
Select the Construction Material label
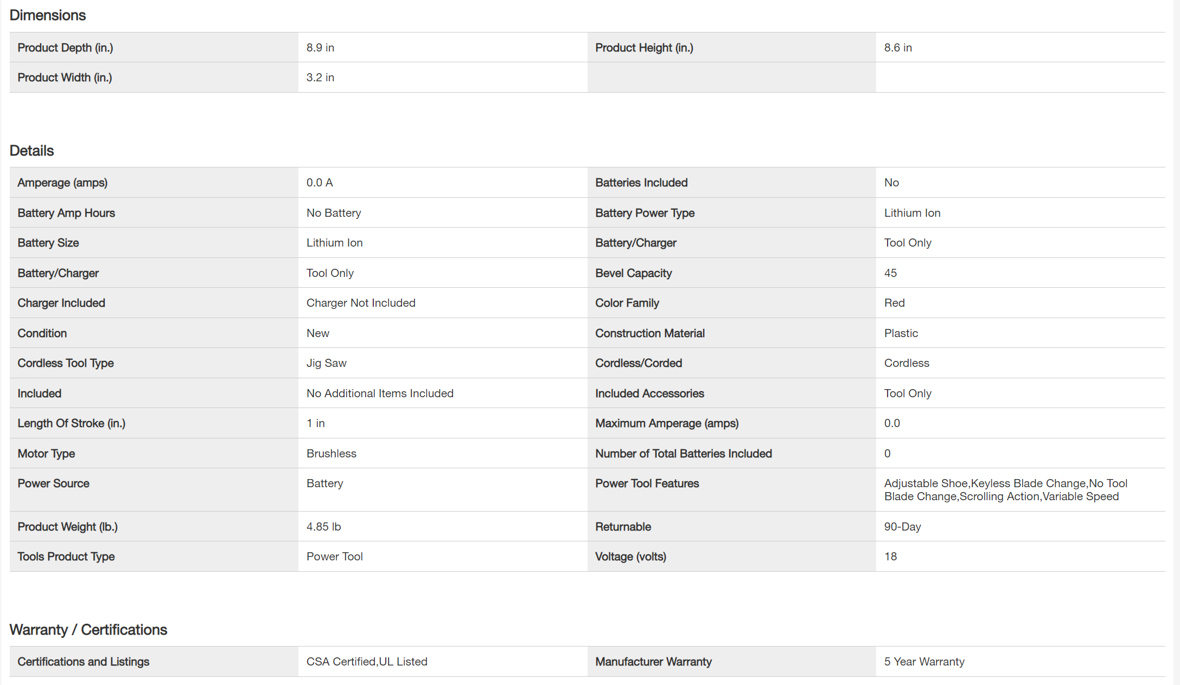(649, 333)
